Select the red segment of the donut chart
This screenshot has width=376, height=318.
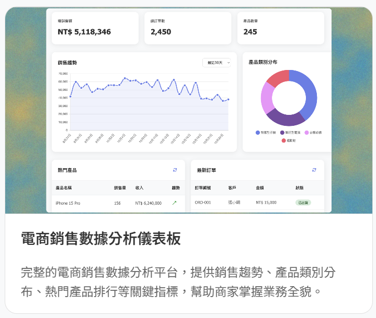pyautogui.click(x=278, y=79)
